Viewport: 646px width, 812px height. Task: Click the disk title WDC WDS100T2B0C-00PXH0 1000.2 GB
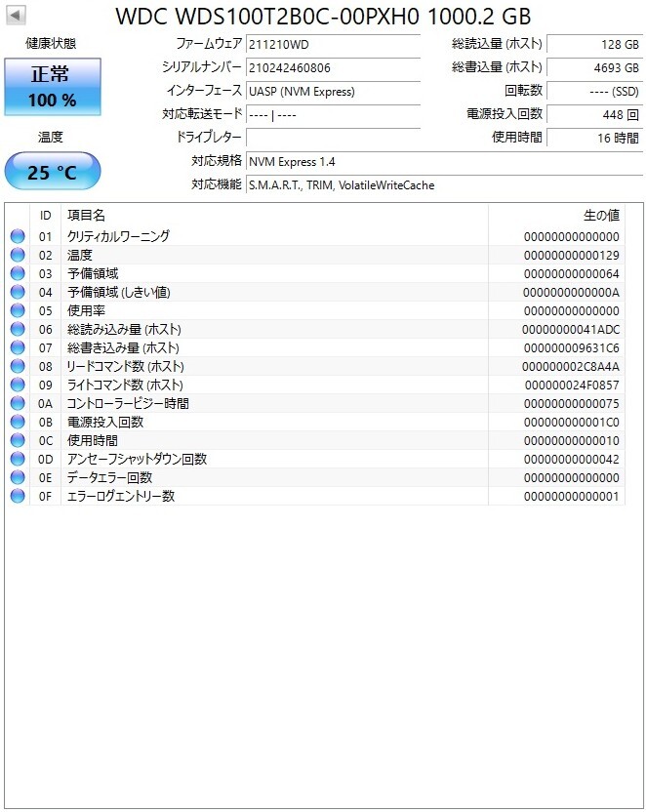coord(323,17)
